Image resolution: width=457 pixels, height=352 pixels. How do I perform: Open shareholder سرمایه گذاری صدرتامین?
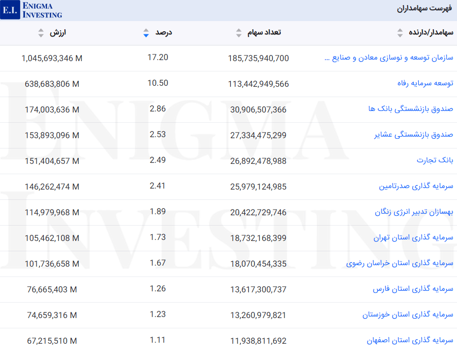(416, 186)
